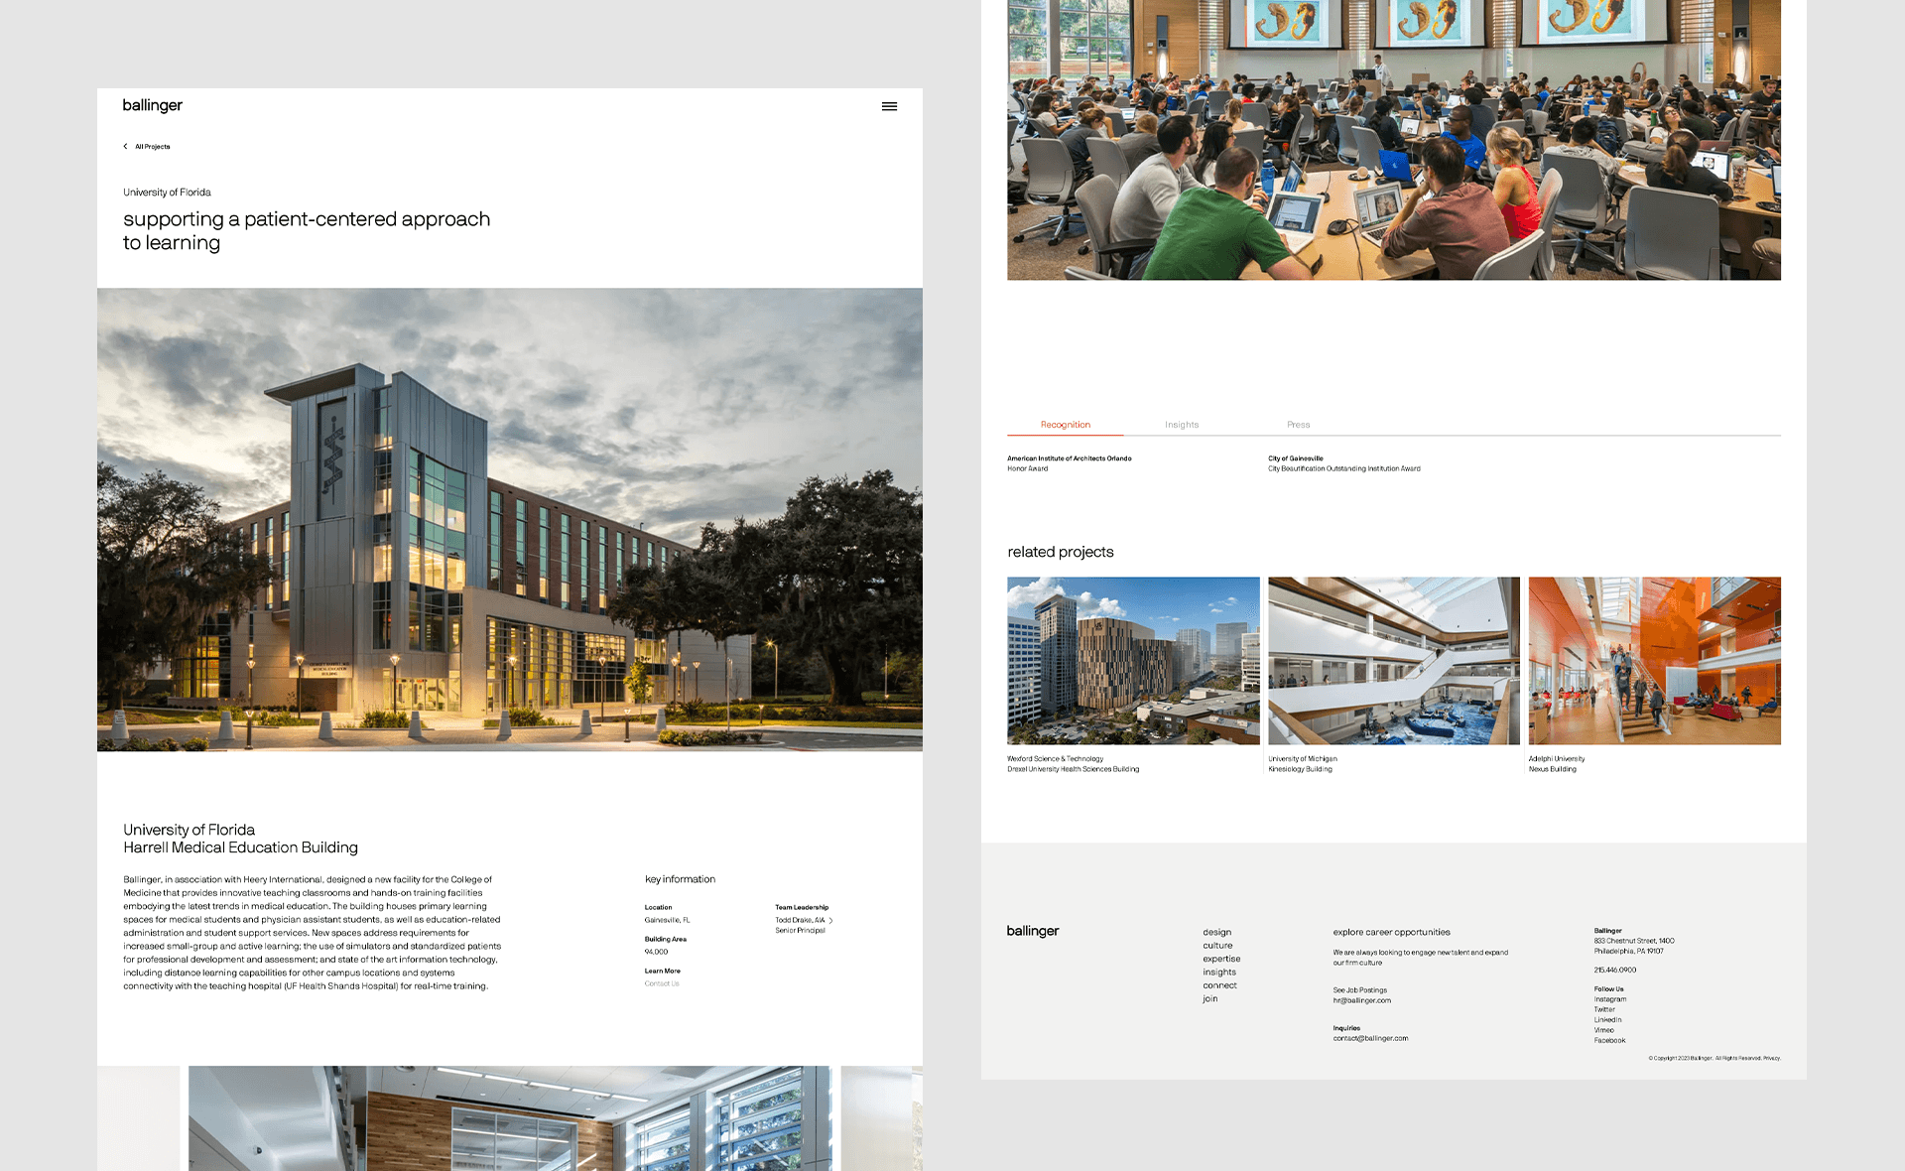Open the Vimeo link in the footer
The width and height of the screenshot is (1905, 1171).
tap(1604, 1030)
